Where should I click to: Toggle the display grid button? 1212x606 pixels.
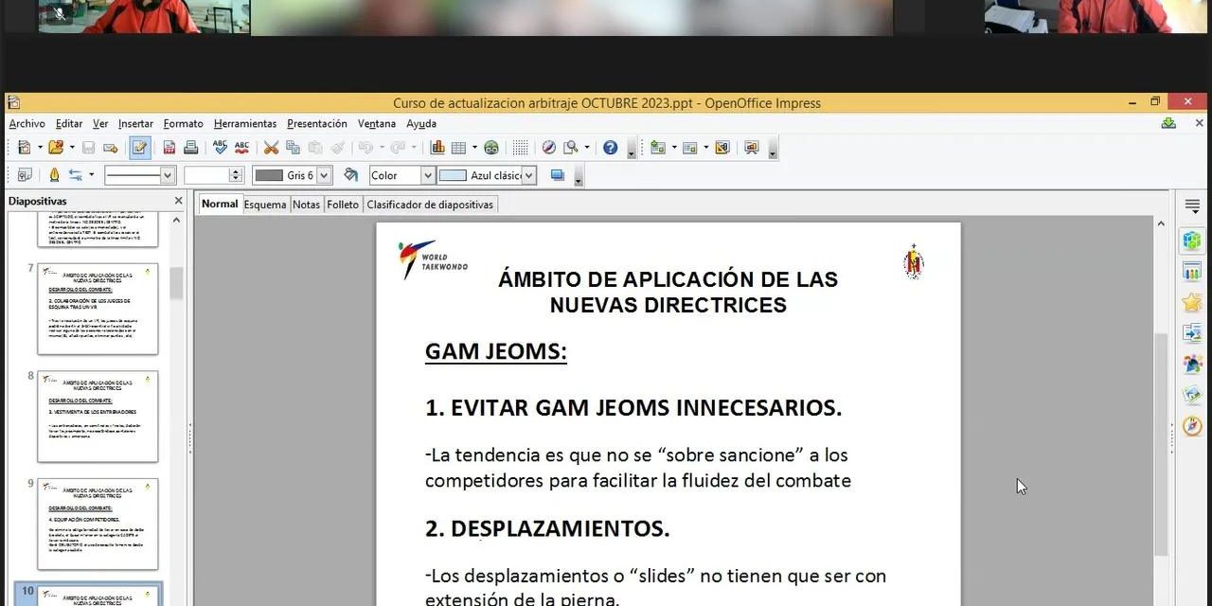point(520,148)
